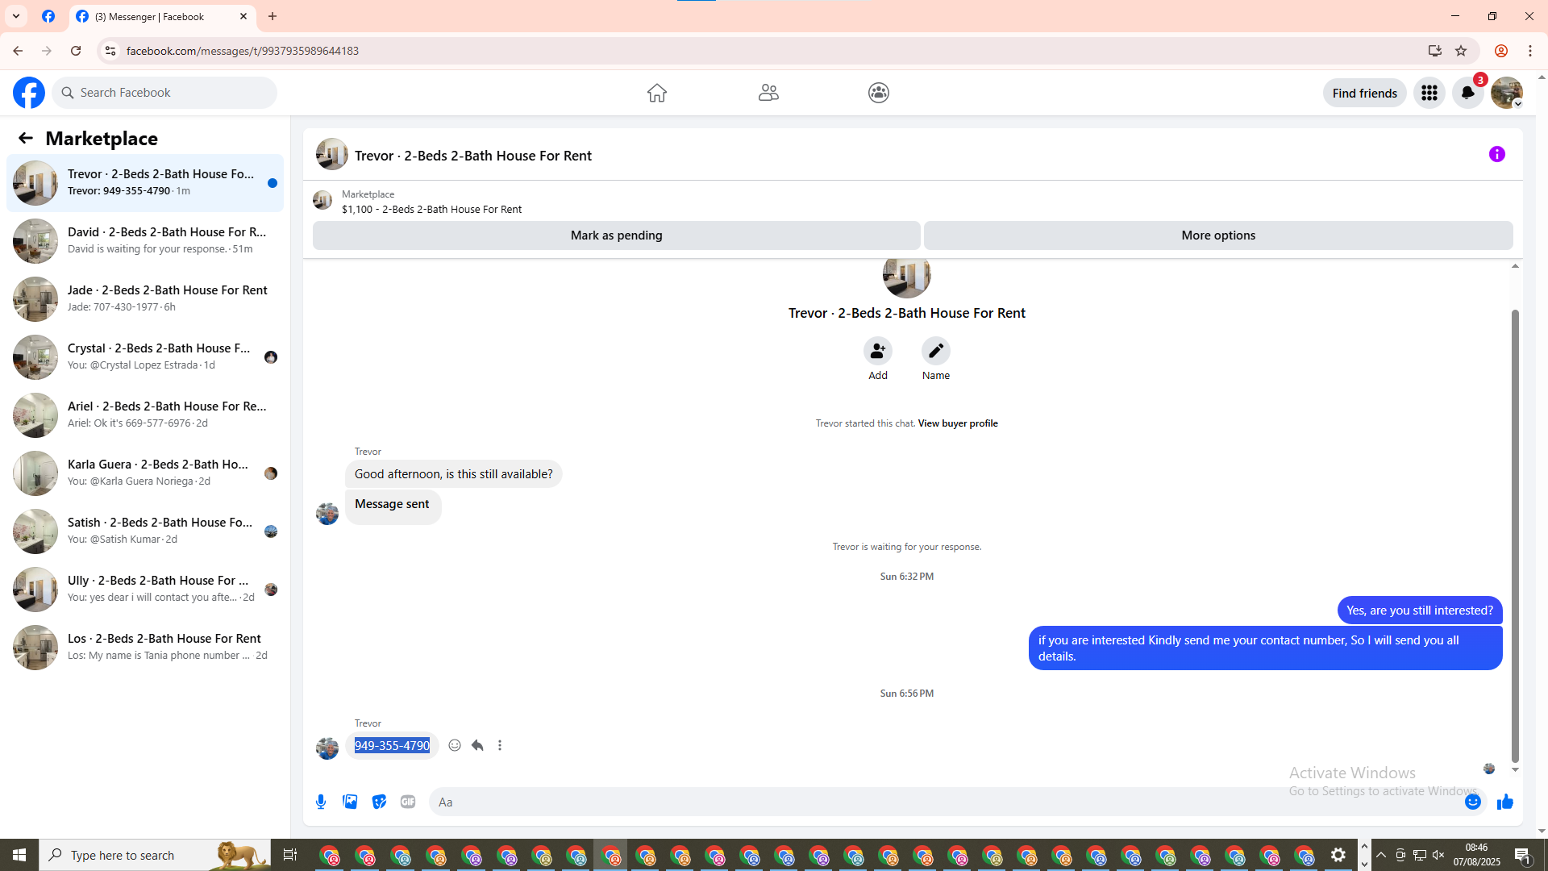The height and width of the screenshot is (871, 1548).
Task: Click Mark as pending button
Action: [616, 235]
